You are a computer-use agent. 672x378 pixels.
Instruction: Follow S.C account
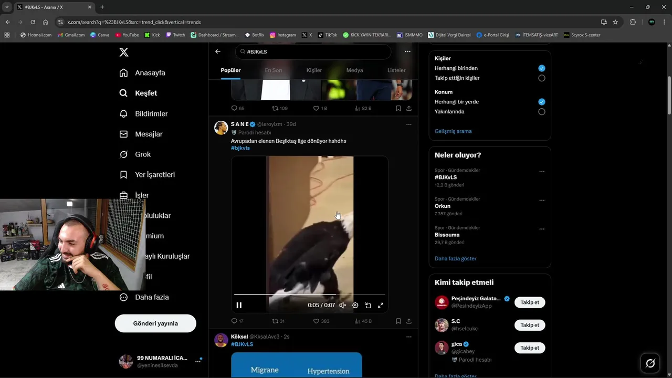[x=530, y=325]
